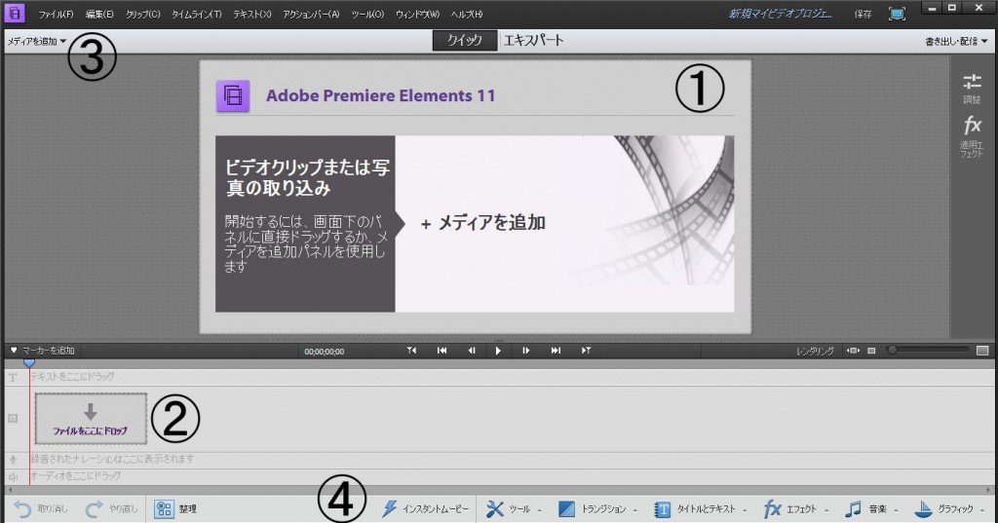998x523 pixels.
Task: Click the blue playhead marker
Action: point(29,362)
